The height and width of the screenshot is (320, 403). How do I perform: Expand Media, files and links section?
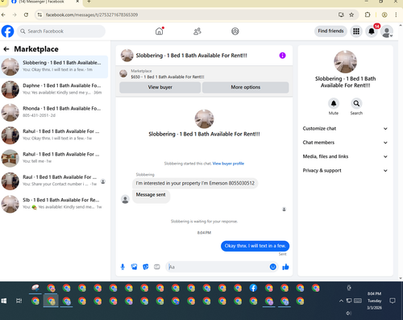click(345, 156)
